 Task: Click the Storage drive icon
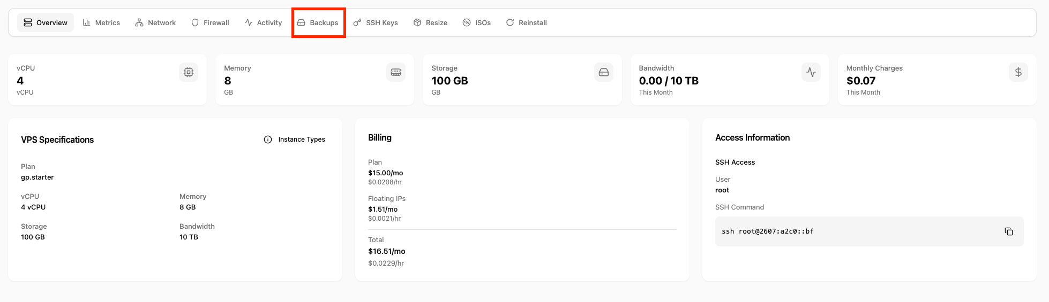[x=603, y=72]
